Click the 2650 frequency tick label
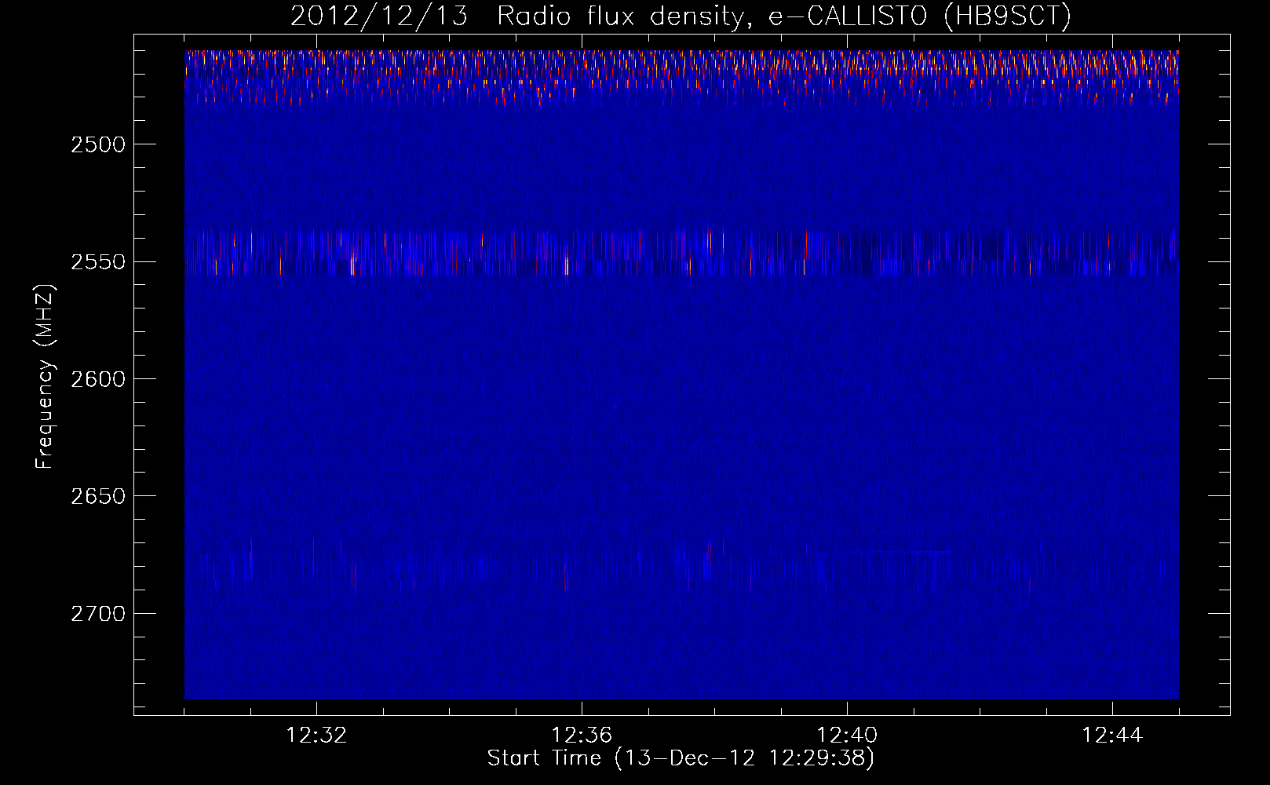This screenshot has width=1270, height=785. 98,496
